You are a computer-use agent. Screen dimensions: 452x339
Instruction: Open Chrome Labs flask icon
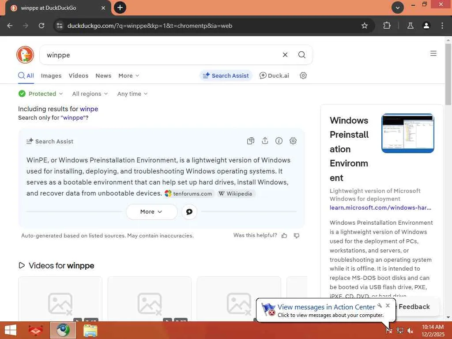tap(410, 26)
